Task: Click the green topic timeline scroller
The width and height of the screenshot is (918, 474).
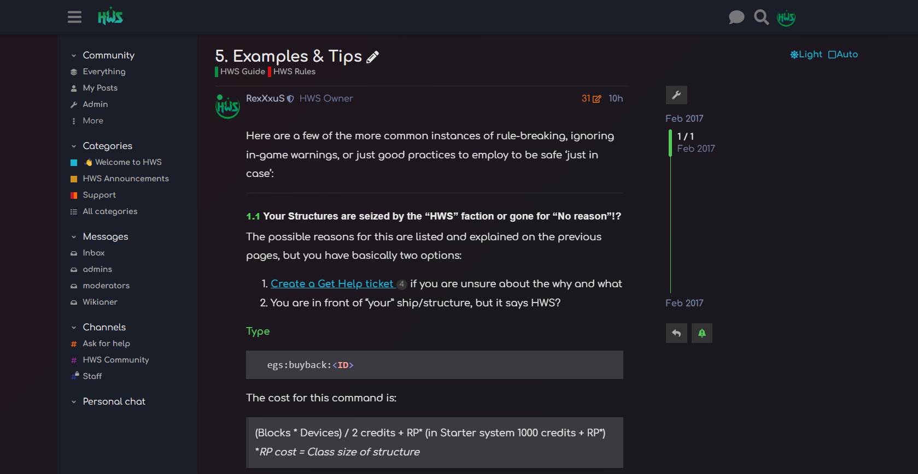Action: coord(670,143)
